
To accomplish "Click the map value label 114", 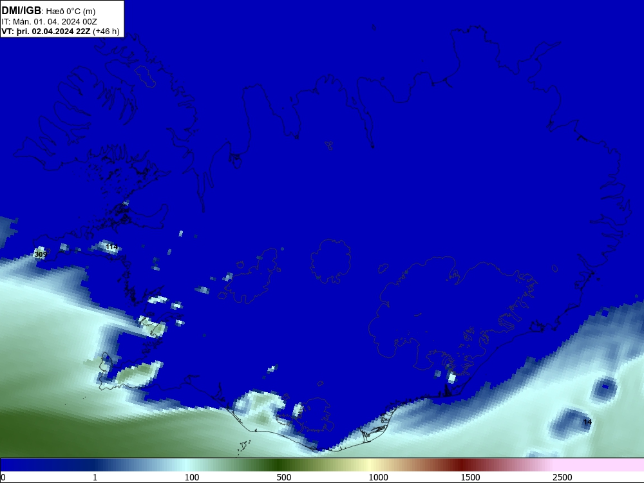I will click(111, 247).
